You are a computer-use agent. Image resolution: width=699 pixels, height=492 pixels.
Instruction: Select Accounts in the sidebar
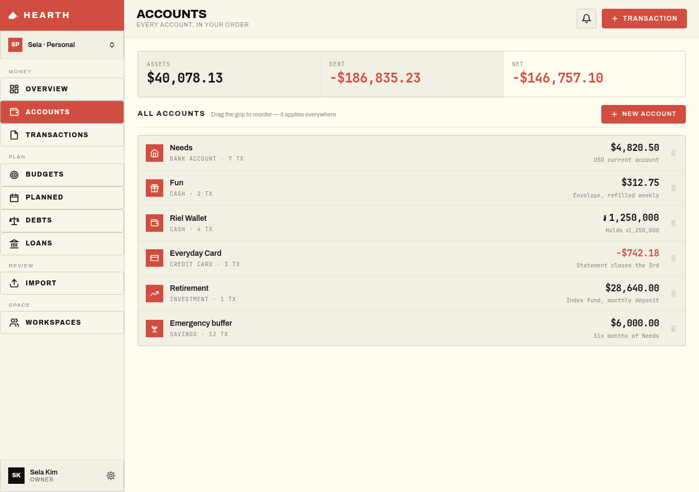[62, 112]
